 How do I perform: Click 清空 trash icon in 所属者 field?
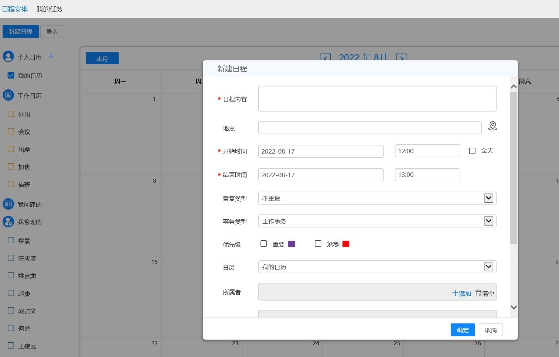click(479, 293)
